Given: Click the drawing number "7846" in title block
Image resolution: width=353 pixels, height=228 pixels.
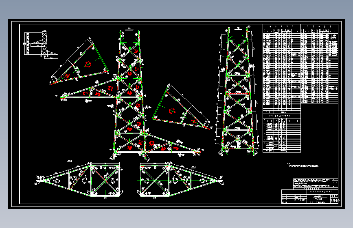Looking at the screenshot, I should click(335, 201).
